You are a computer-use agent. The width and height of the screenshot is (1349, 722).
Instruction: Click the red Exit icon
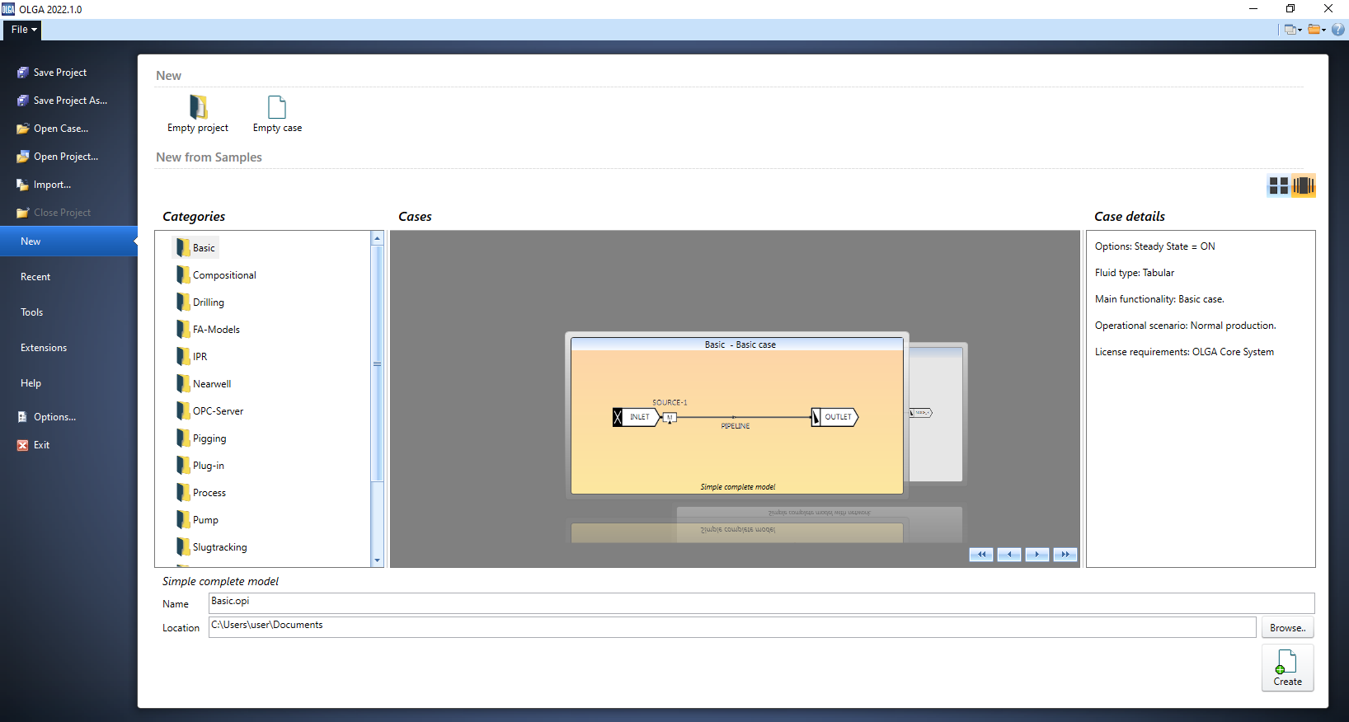coord(23,445)
